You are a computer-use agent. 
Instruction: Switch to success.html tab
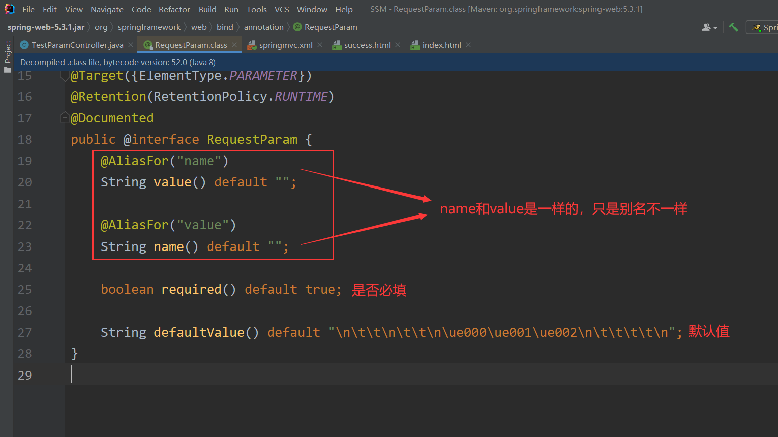(367, 45)
